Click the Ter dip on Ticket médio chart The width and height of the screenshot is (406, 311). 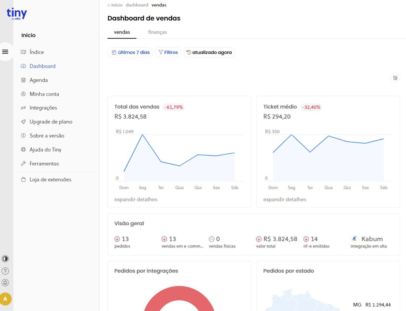[x=310, y=152]
